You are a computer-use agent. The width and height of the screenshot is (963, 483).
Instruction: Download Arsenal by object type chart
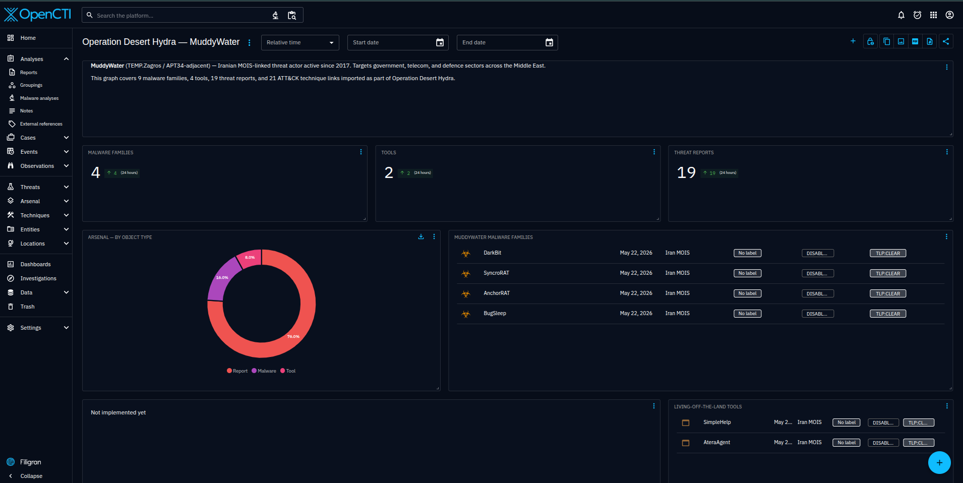click(x=421, y=236)
